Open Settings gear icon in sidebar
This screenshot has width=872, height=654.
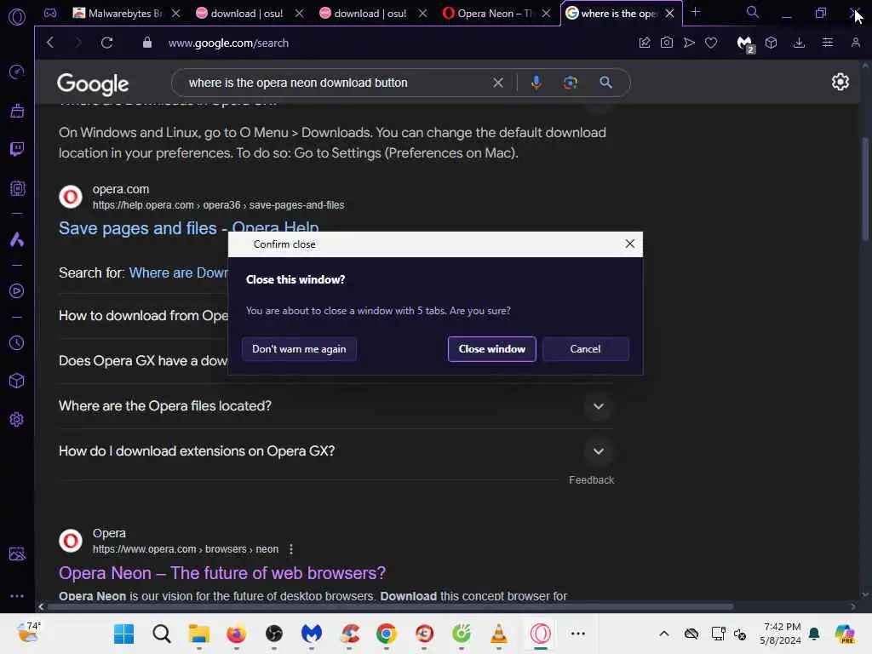coord(17,419)
